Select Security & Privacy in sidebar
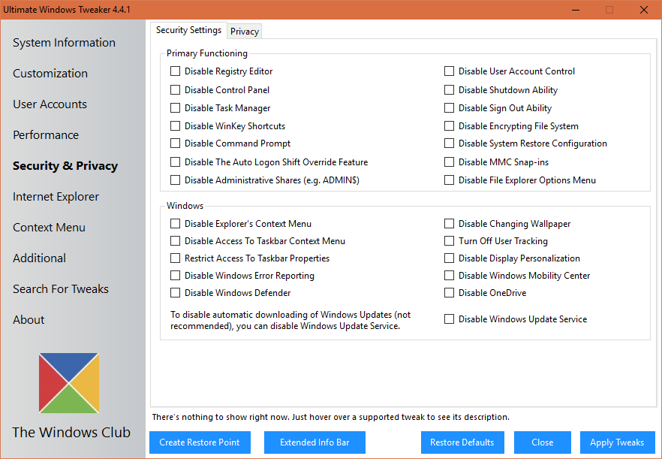662x459 pixels. coord(65,166)
